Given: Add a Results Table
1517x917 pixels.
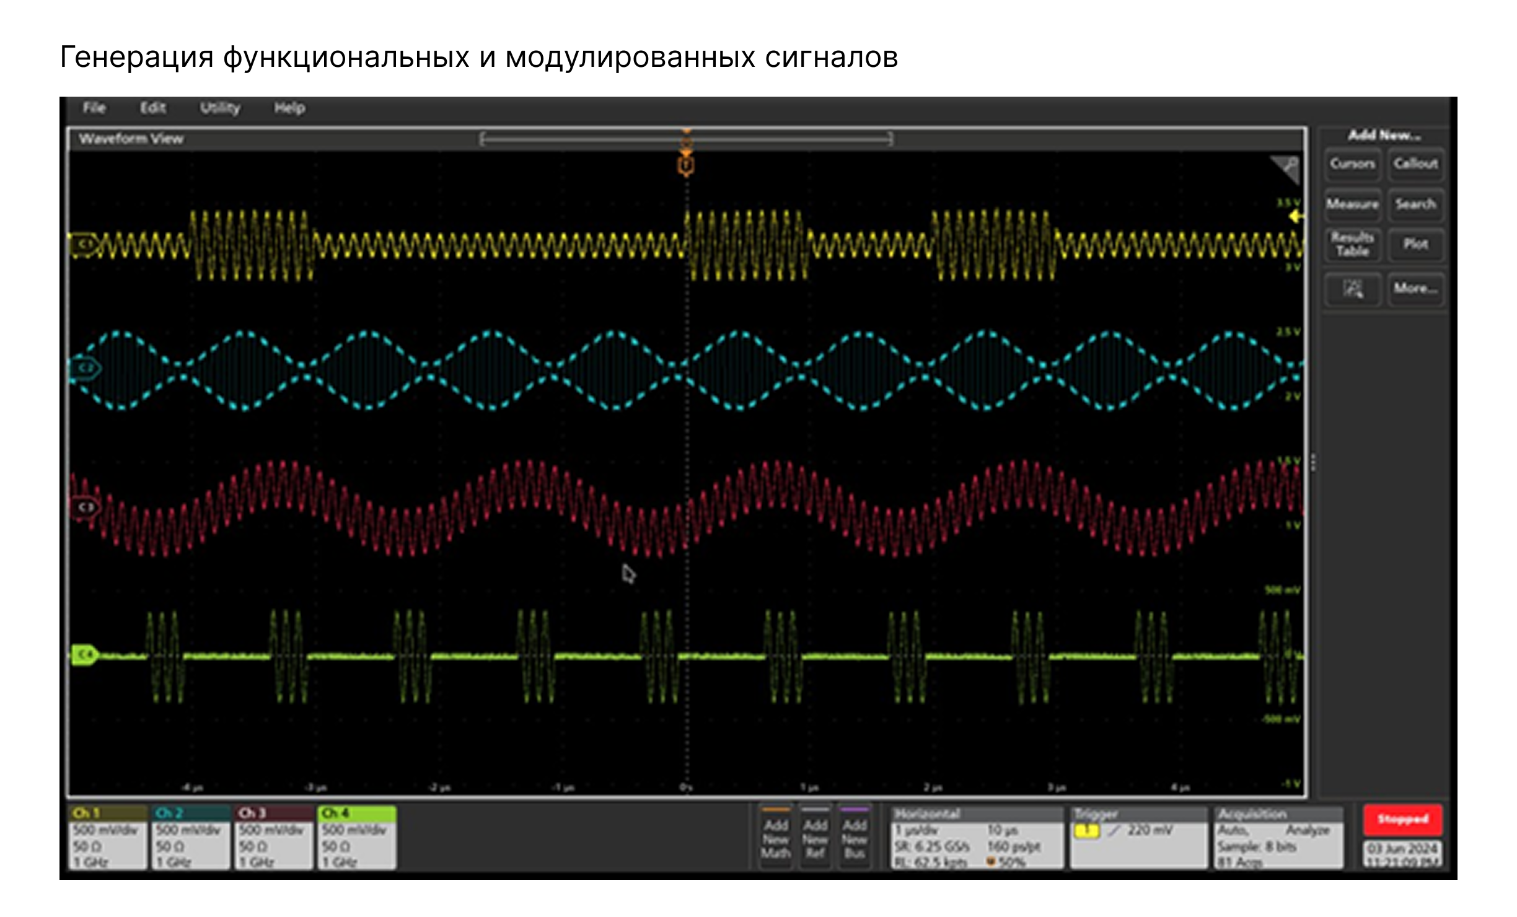Looking at the screenshot, I should tap(1352, 245).
